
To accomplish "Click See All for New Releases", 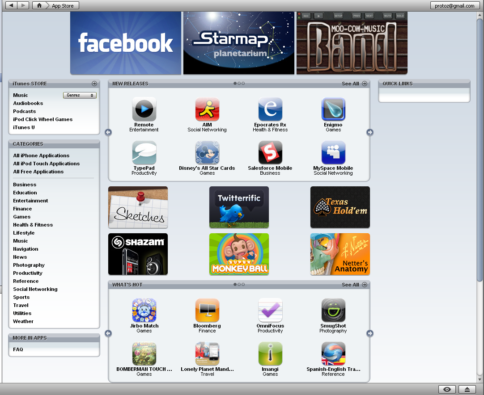I will pyautogui.click(x=354, y=84).
